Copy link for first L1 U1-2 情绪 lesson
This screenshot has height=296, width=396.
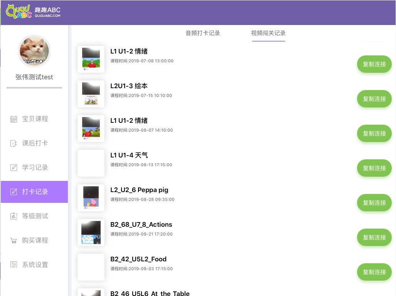[374, 64]
